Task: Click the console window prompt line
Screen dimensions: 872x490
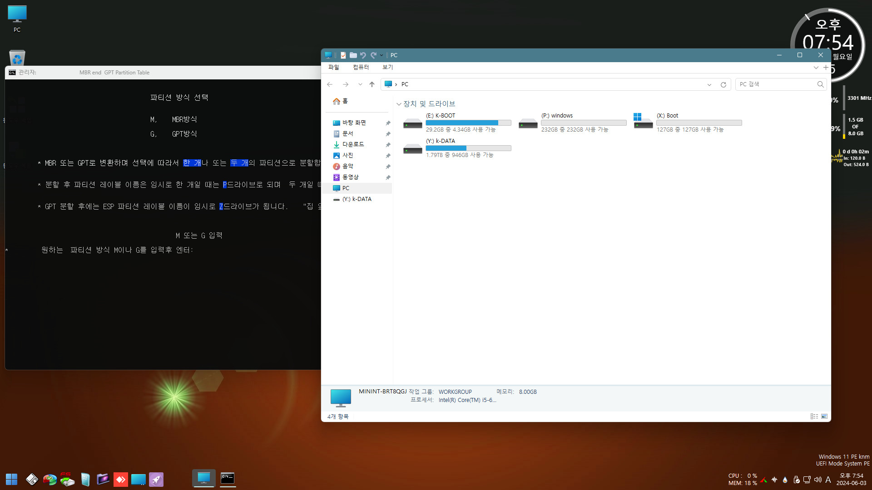Action: [117, 250]
